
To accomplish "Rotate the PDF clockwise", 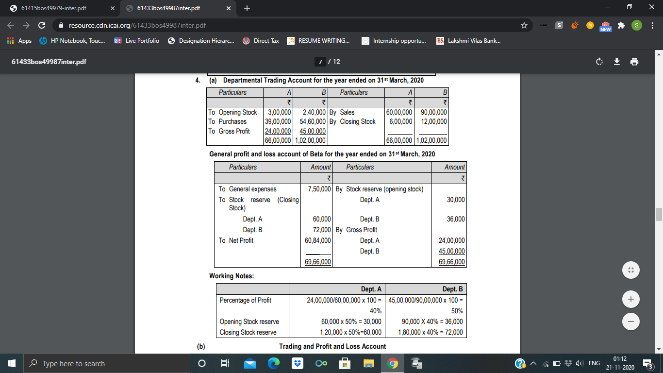I will tap(599, 62).
